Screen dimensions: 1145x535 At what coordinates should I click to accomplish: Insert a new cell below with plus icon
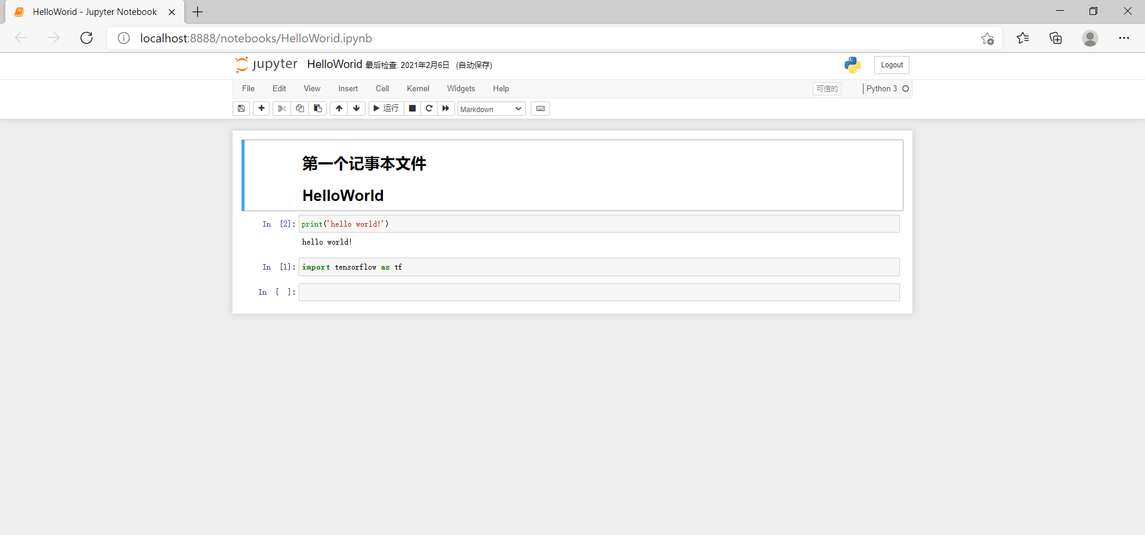pos(261,109)
